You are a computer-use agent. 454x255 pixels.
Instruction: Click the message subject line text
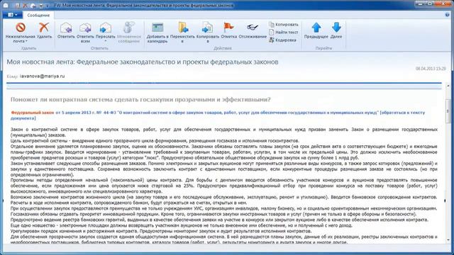(x=143, y=62)
